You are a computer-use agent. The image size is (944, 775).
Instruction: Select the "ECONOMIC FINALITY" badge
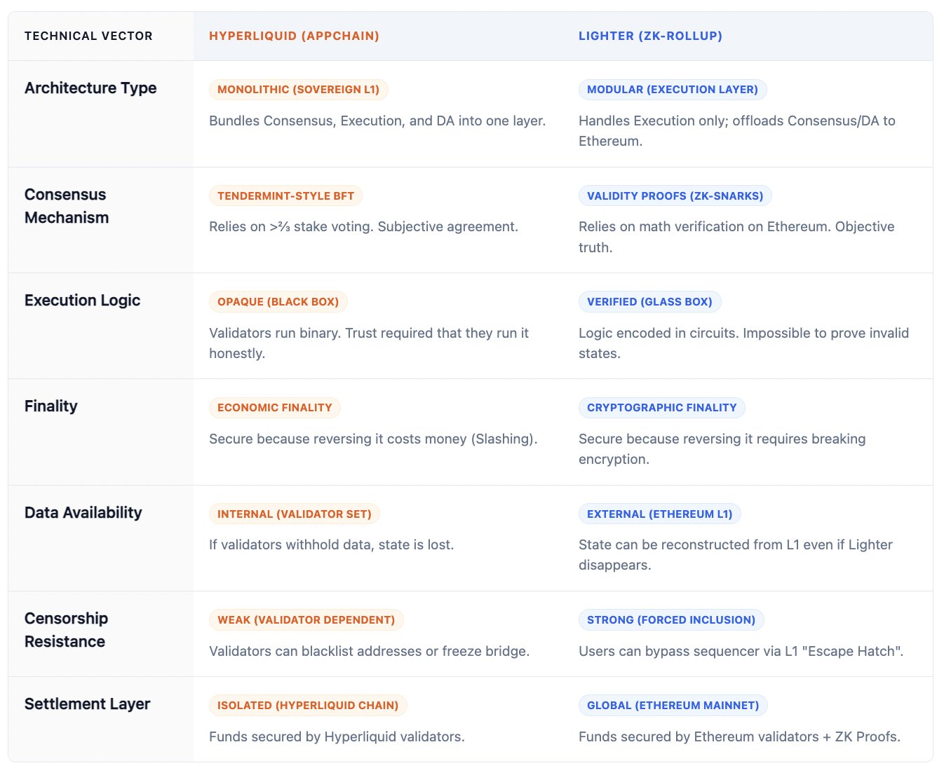pos(274,408)
